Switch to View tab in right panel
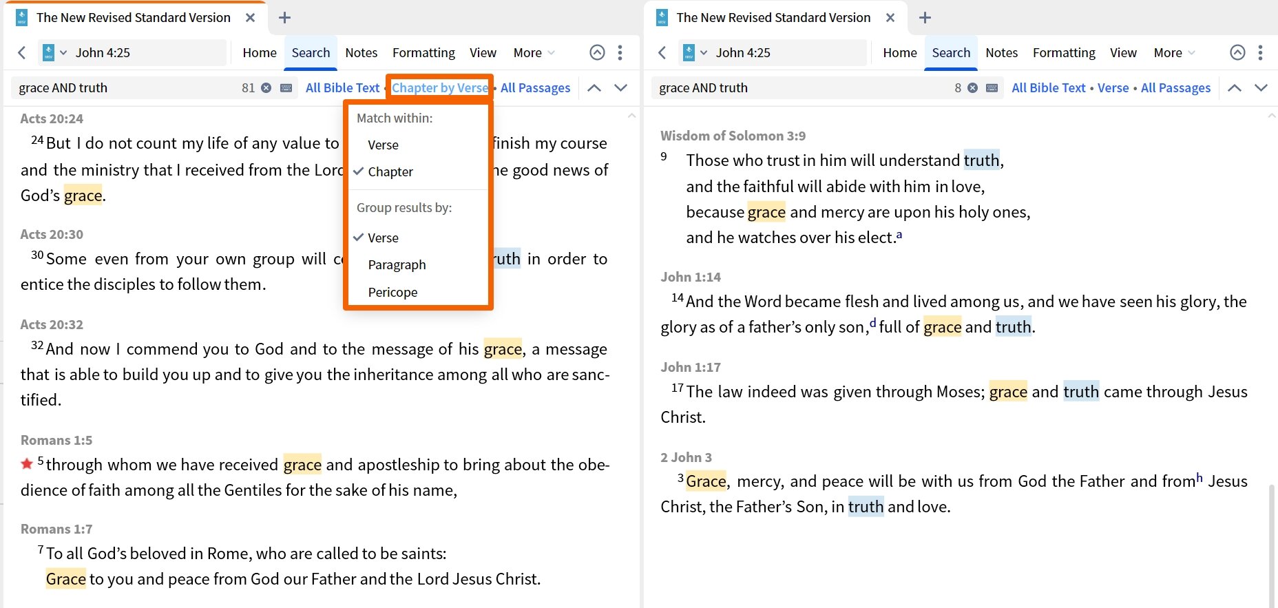1278x608 pixels. 1123,52
